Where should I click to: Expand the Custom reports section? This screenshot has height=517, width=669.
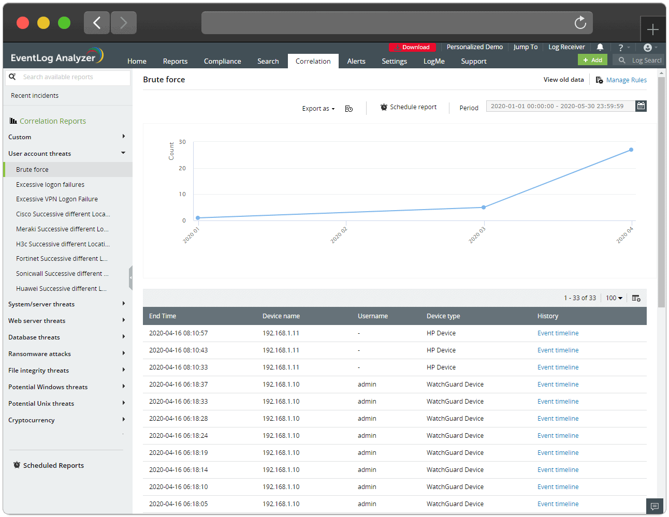(124, 136)
